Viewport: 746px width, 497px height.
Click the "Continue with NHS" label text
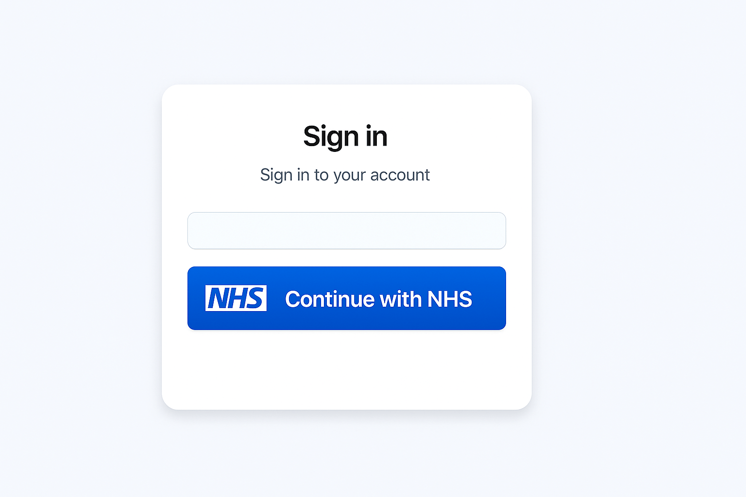[x=378, y=299]
